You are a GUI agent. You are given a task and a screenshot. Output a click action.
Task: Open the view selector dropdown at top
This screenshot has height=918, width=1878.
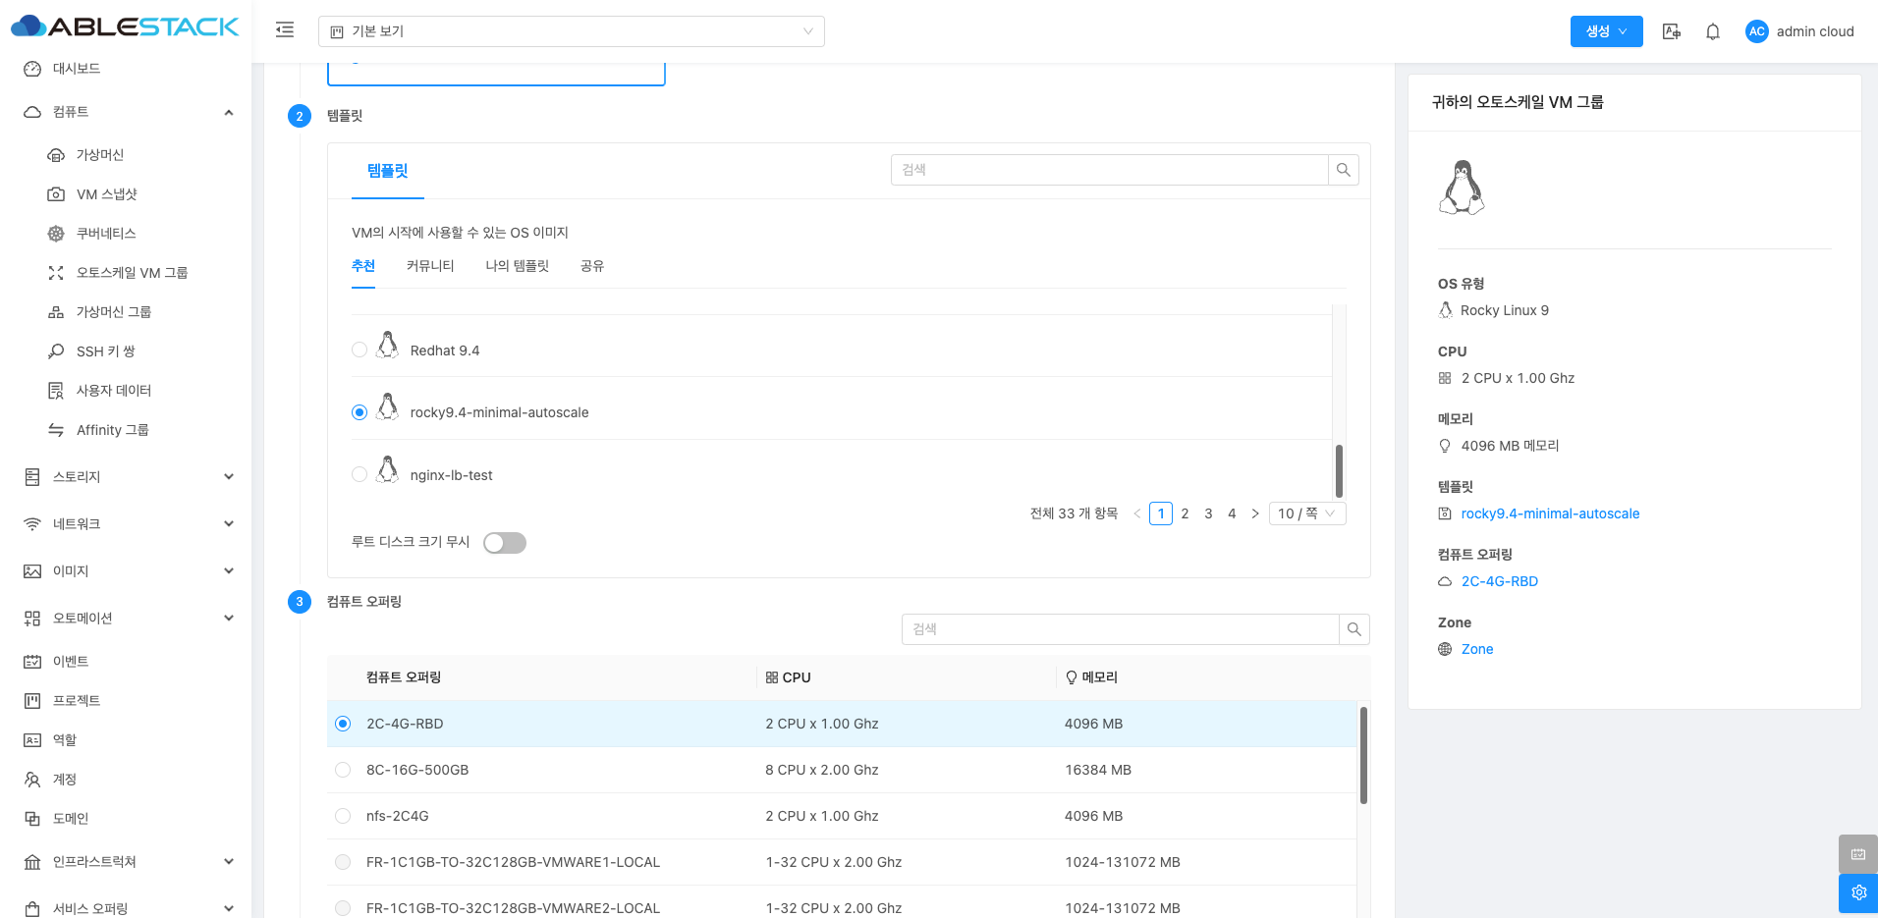[571, 31]
